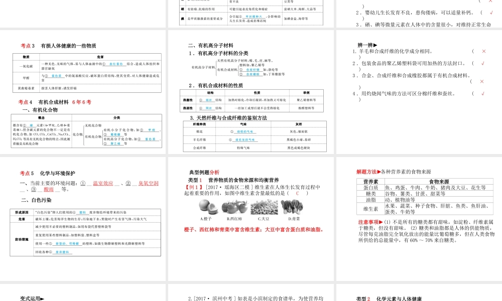Click the red check beside the 灼烧闻气味 statement
Screen dimensions: 502x301
tap(483, 94)
